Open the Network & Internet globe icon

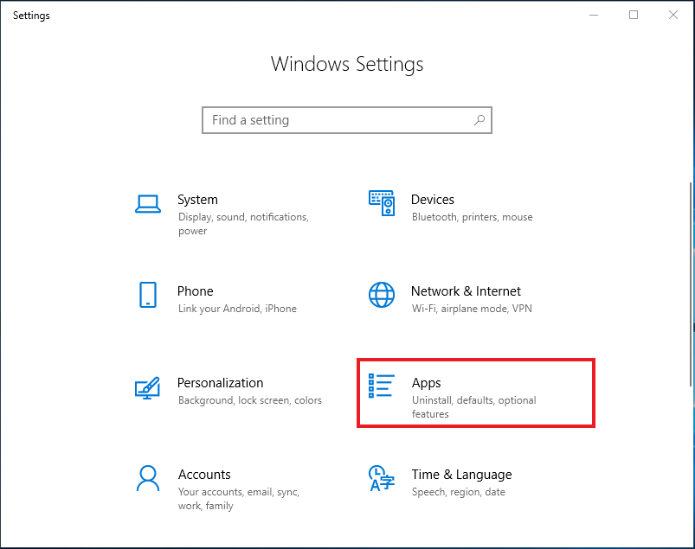pyautogui.click(x=382, y=295)
